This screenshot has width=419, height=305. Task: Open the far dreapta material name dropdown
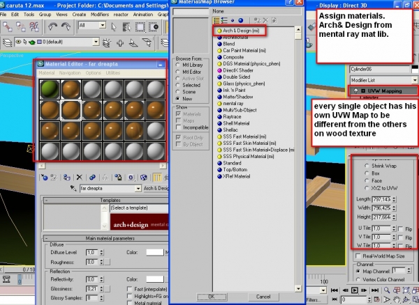pyautogui.click(x=138, y=188)
